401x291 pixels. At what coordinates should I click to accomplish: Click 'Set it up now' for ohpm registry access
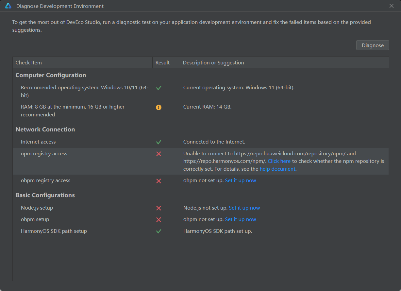coord(241,180)
